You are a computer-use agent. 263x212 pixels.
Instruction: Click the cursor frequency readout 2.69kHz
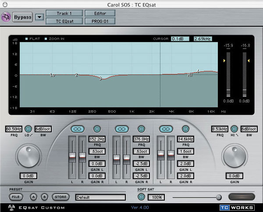coord(203,39)
